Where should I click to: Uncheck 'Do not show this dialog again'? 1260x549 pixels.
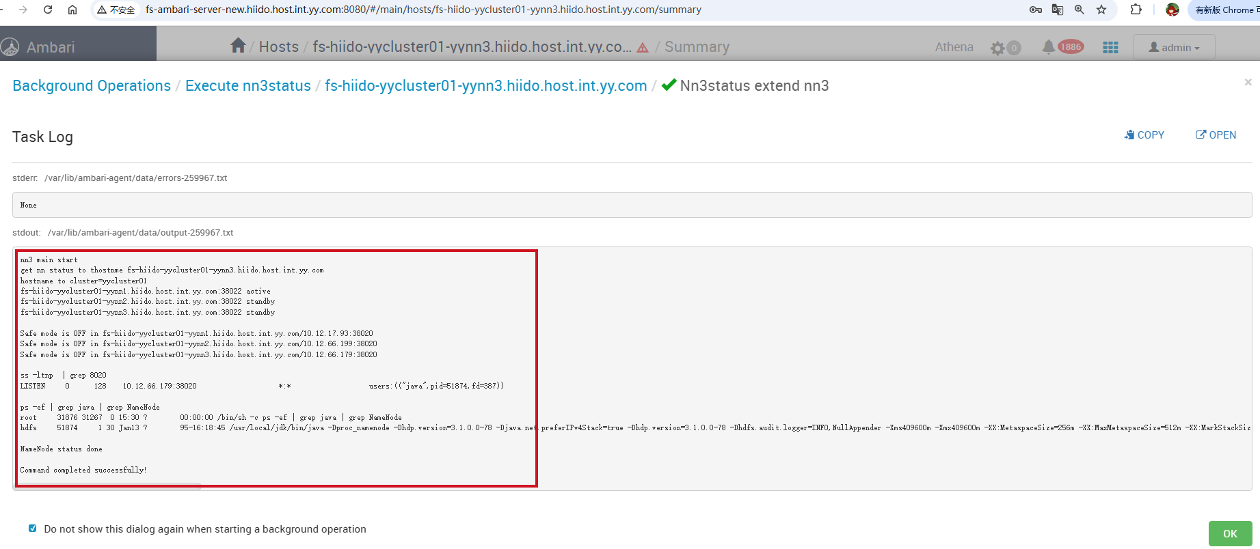32,529
